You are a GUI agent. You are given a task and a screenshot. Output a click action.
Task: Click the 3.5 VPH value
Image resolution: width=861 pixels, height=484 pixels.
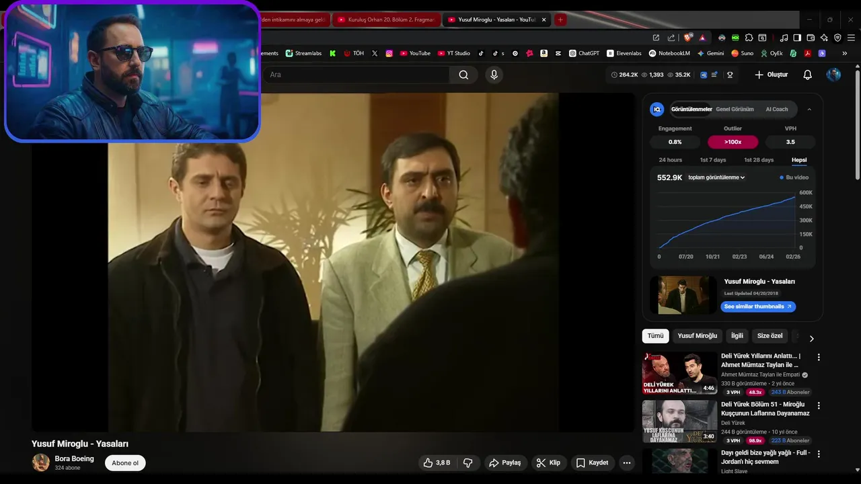[x=790, y=142]
